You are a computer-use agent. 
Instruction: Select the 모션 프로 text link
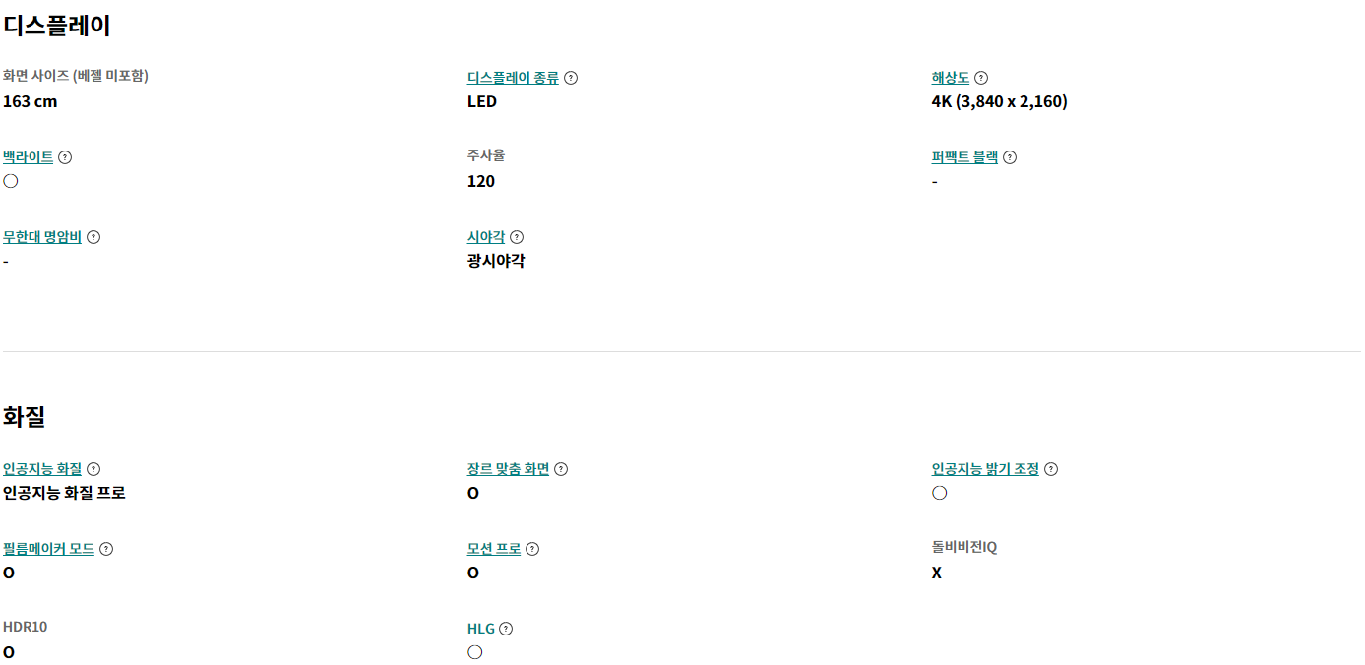coord(494,549)
